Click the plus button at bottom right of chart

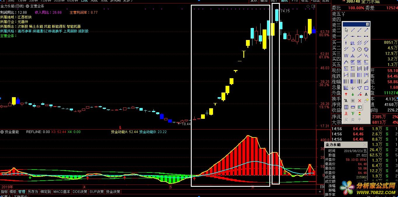click(320, 192)
